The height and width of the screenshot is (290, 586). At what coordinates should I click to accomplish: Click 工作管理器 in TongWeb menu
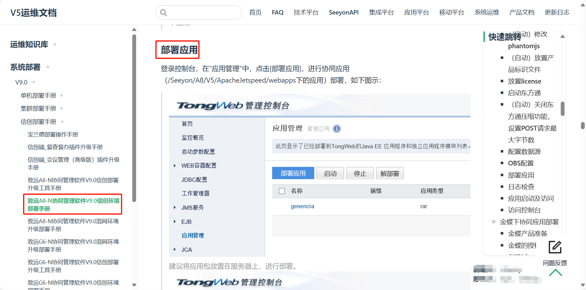click(x=195, y=193)
